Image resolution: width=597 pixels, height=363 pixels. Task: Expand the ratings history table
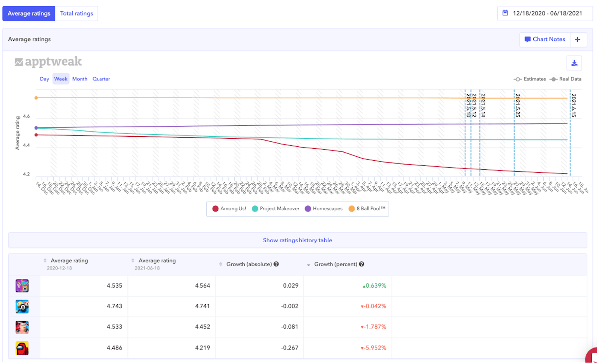(298, 240)
